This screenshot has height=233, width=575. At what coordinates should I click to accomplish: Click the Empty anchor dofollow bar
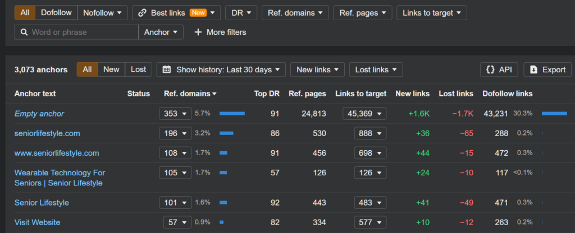(554, 114)
